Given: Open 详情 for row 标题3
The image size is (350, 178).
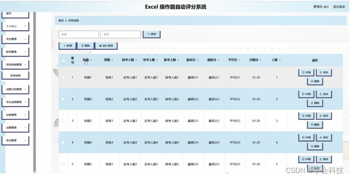Looking at the screenshot, I should coord(306,116).
